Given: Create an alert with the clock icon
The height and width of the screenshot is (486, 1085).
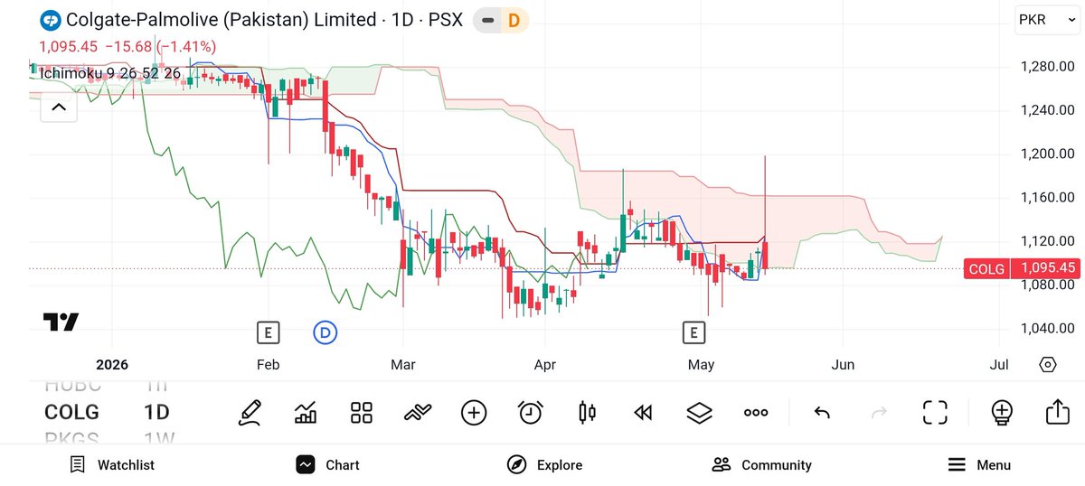Looking at the screenshot, I should (530, 413).
